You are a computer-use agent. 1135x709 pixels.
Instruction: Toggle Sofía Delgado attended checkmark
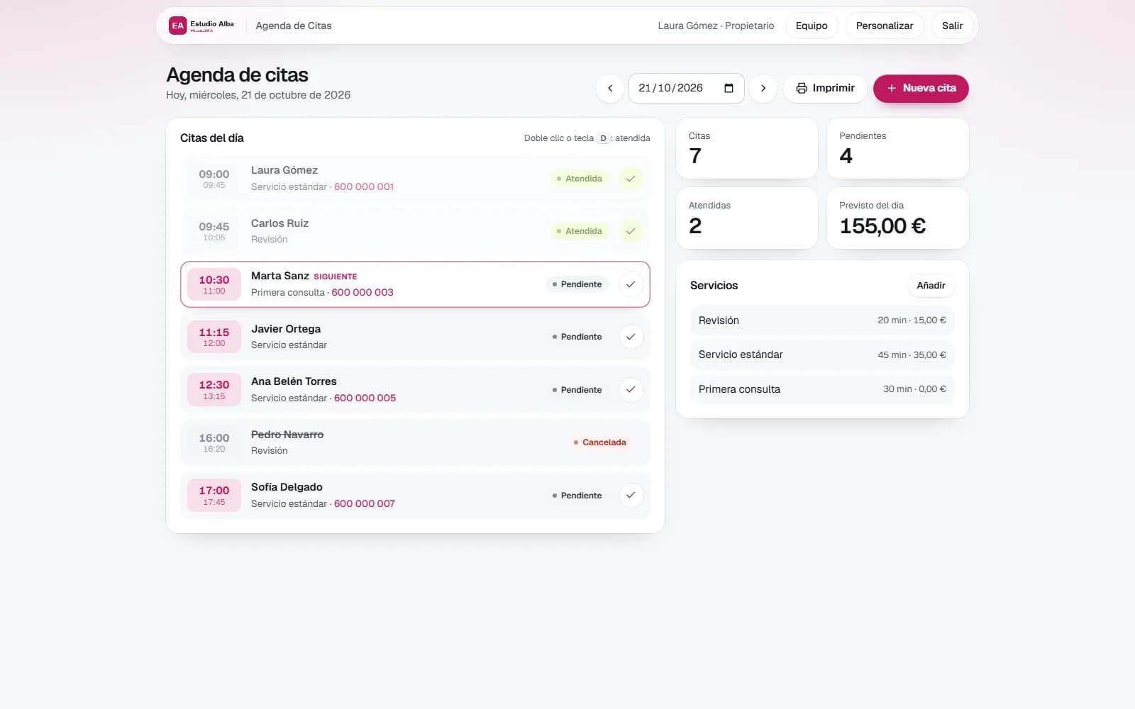(631, 496)
